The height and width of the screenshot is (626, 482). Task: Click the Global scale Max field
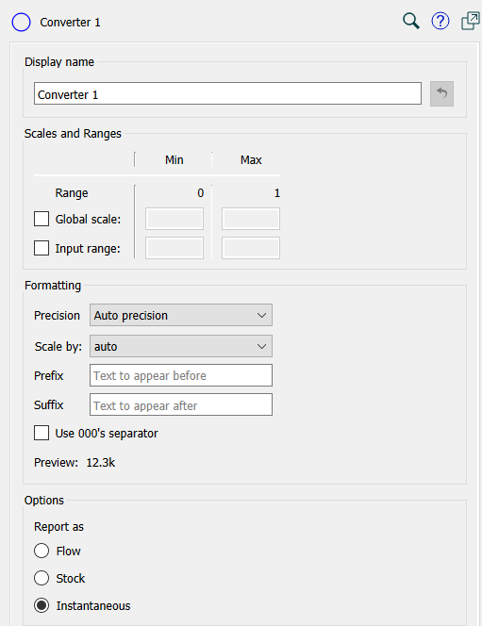(251, 219)
